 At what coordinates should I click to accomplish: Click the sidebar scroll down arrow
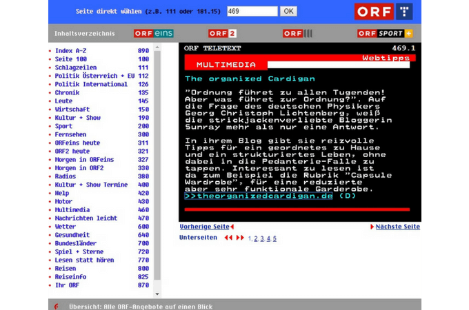[x=157, y=294]
